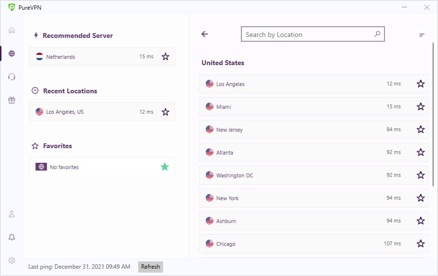Toggle favorite star for Los Angeles city

click(420, 84)
